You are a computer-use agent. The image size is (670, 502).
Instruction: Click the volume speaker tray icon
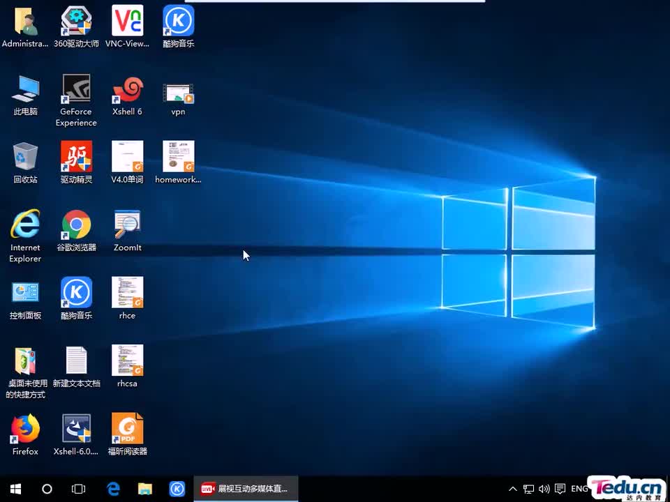544,489
